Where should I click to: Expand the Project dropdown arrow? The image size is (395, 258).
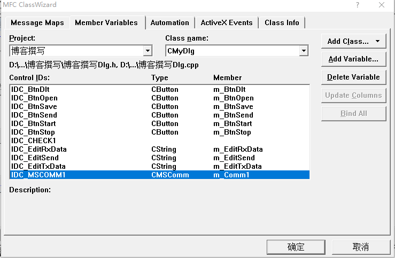(x=148, y=51)
